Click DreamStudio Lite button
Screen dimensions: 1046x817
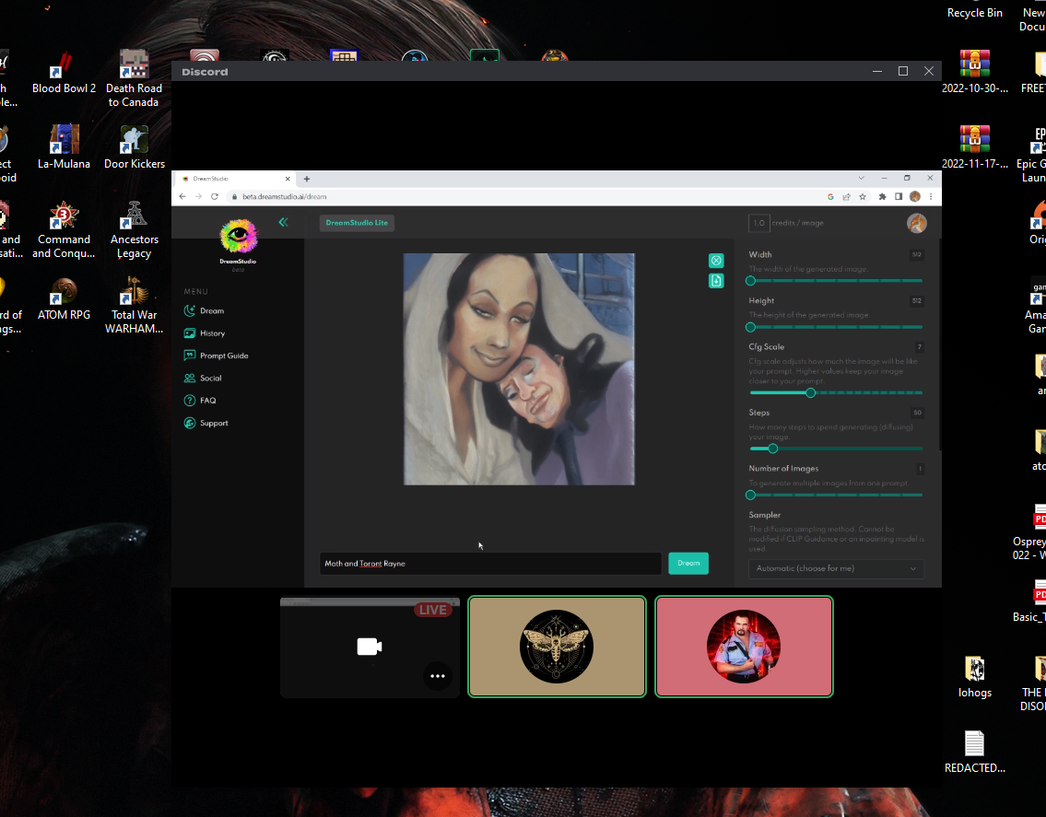coord(357,223)
